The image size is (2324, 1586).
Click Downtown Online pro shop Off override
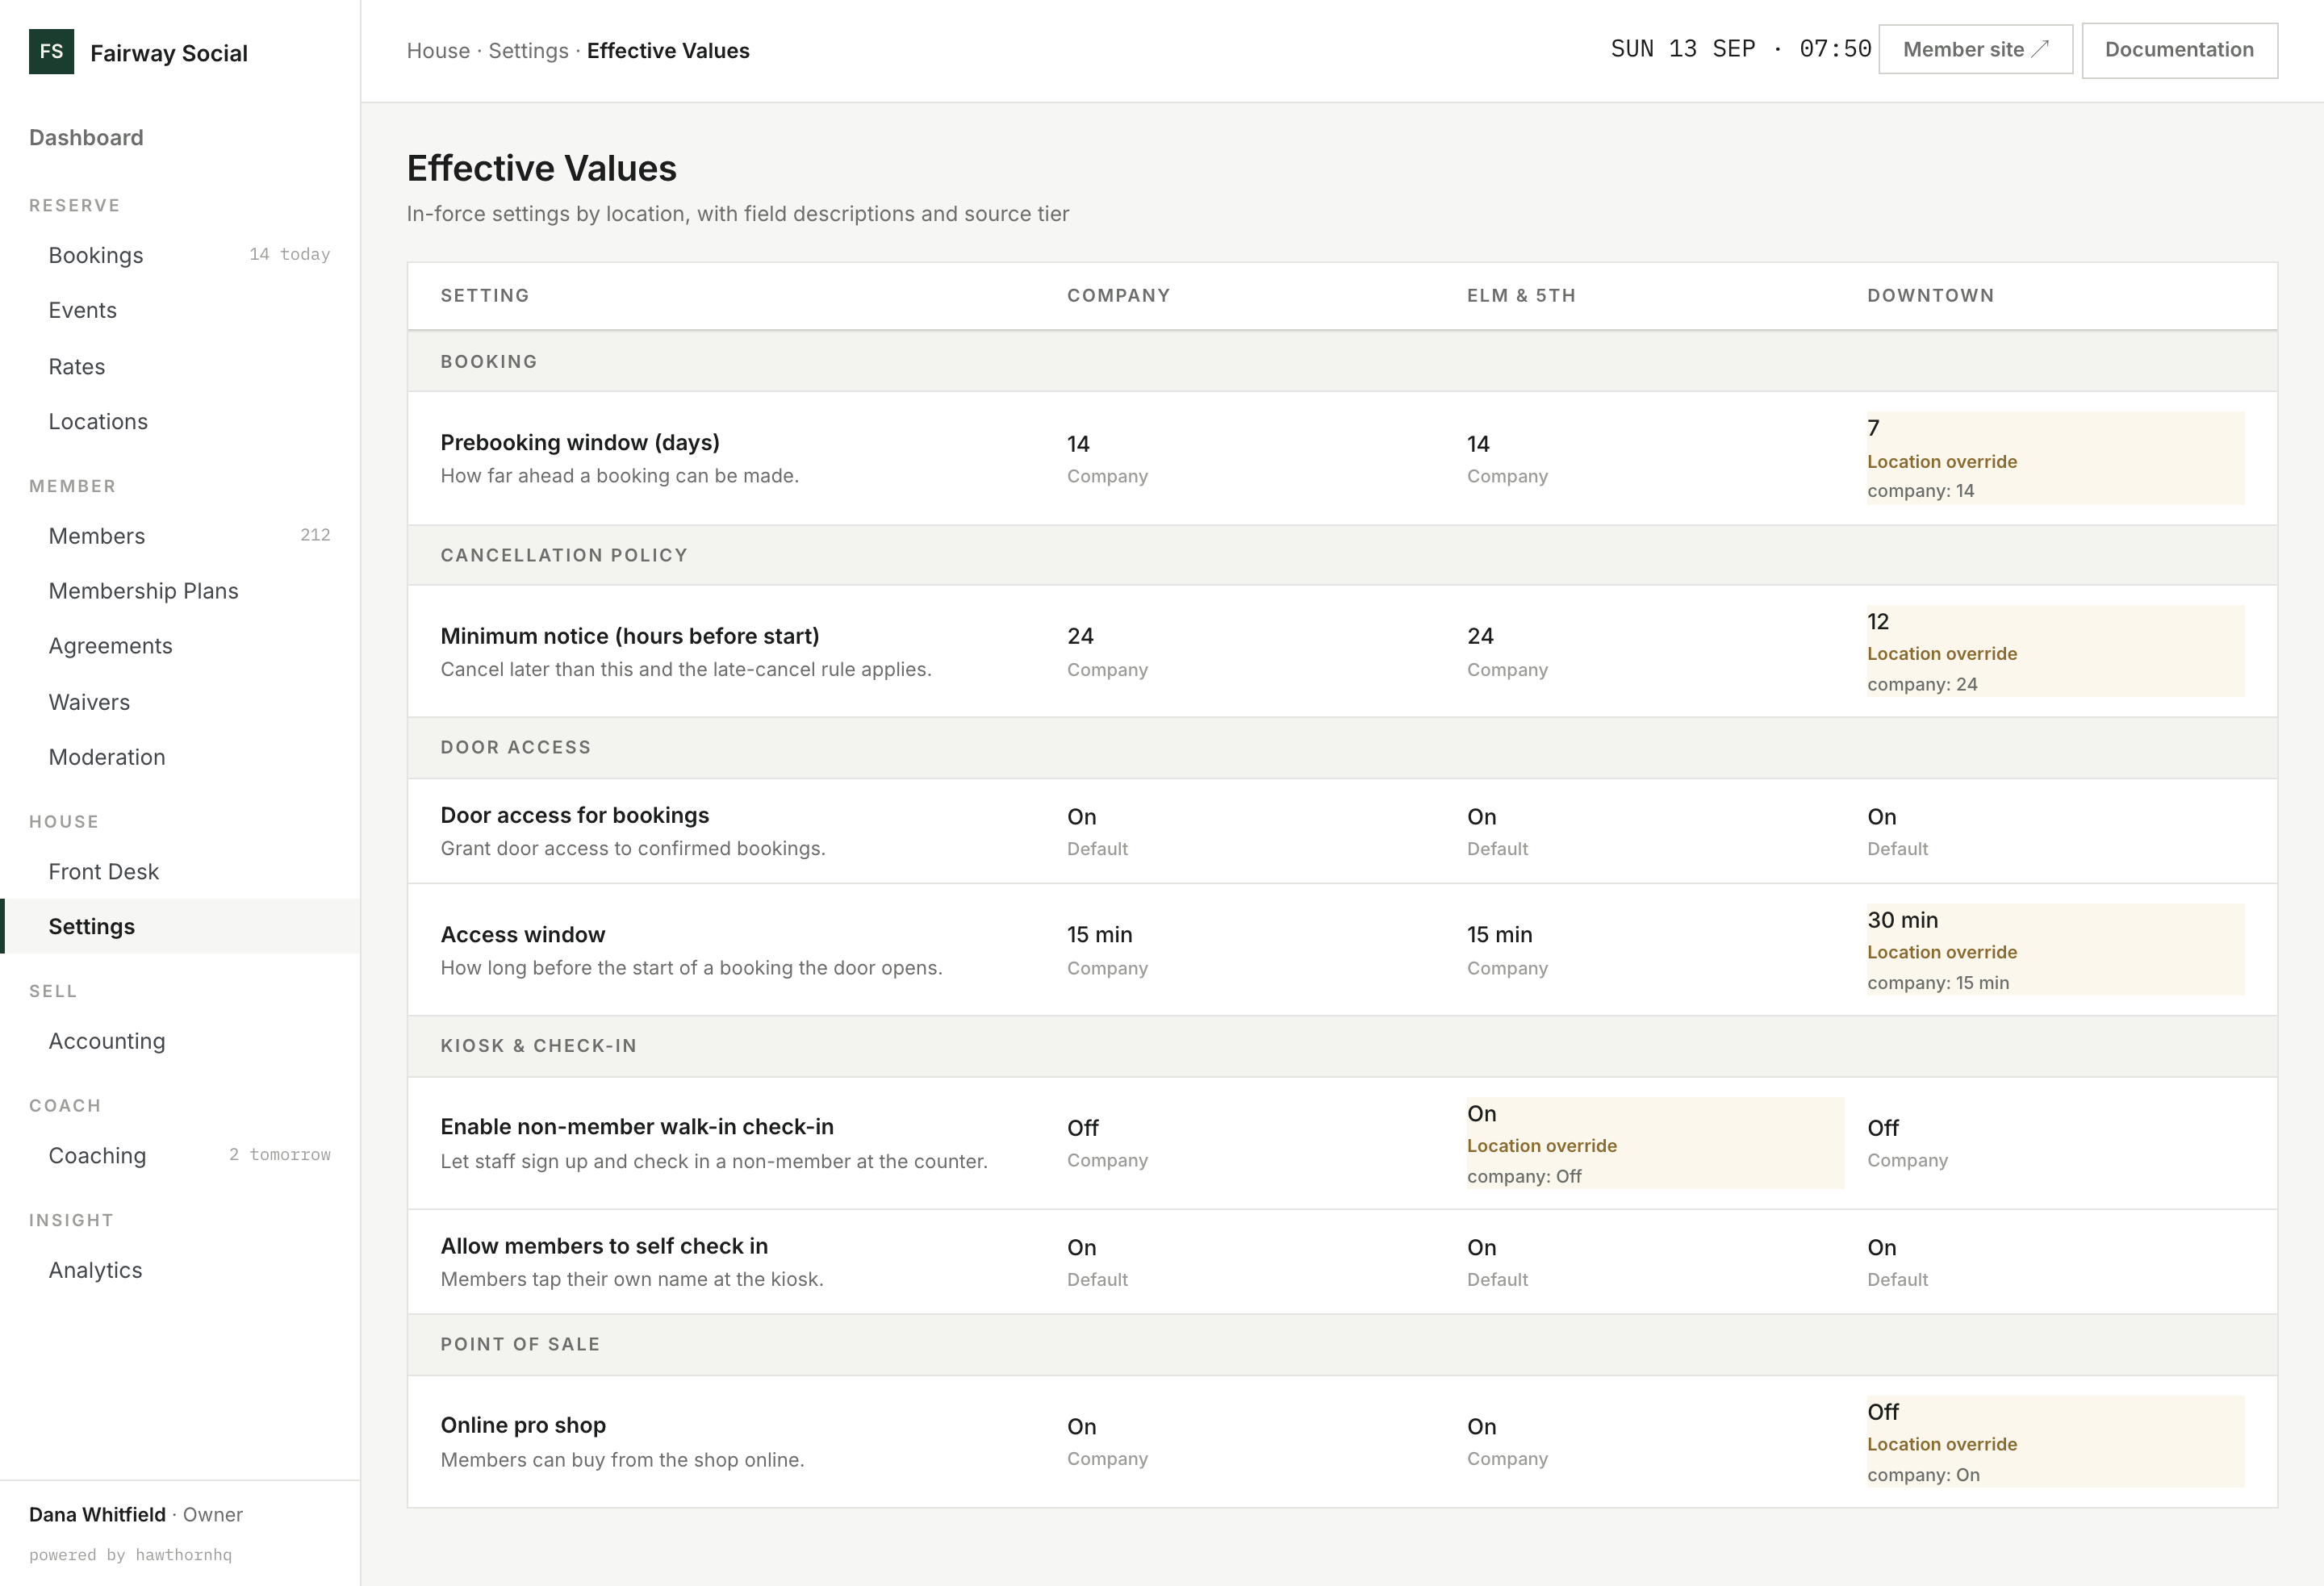(x=2055, y=1441)
